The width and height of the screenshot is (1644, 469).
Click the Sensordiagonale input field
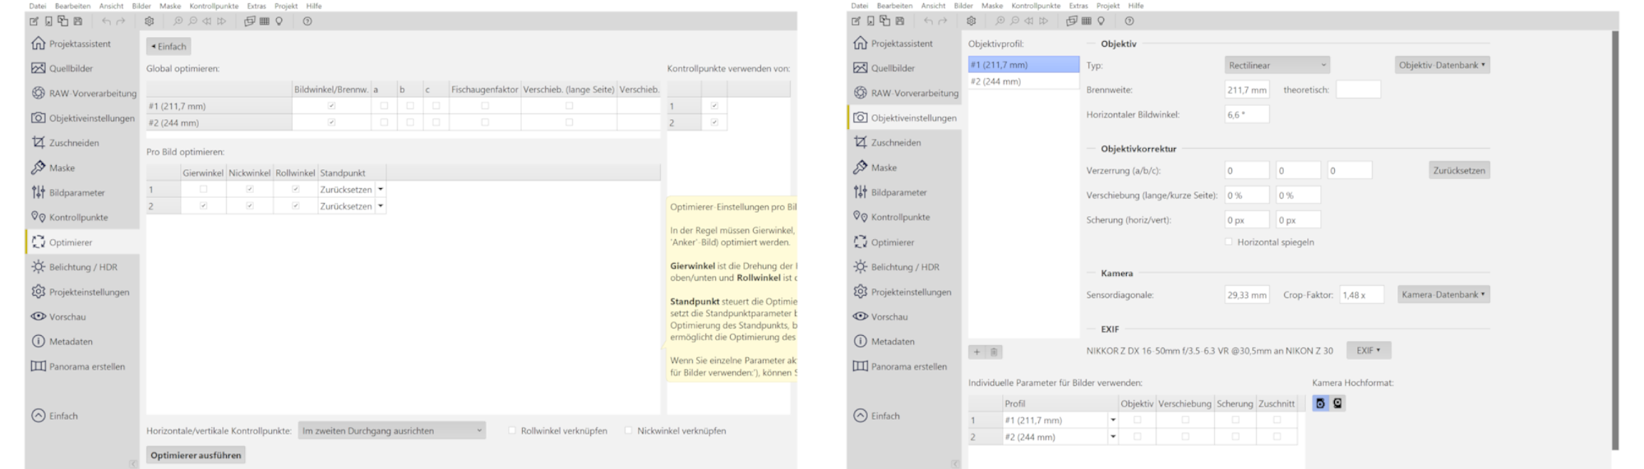(x=1246, y=294)
